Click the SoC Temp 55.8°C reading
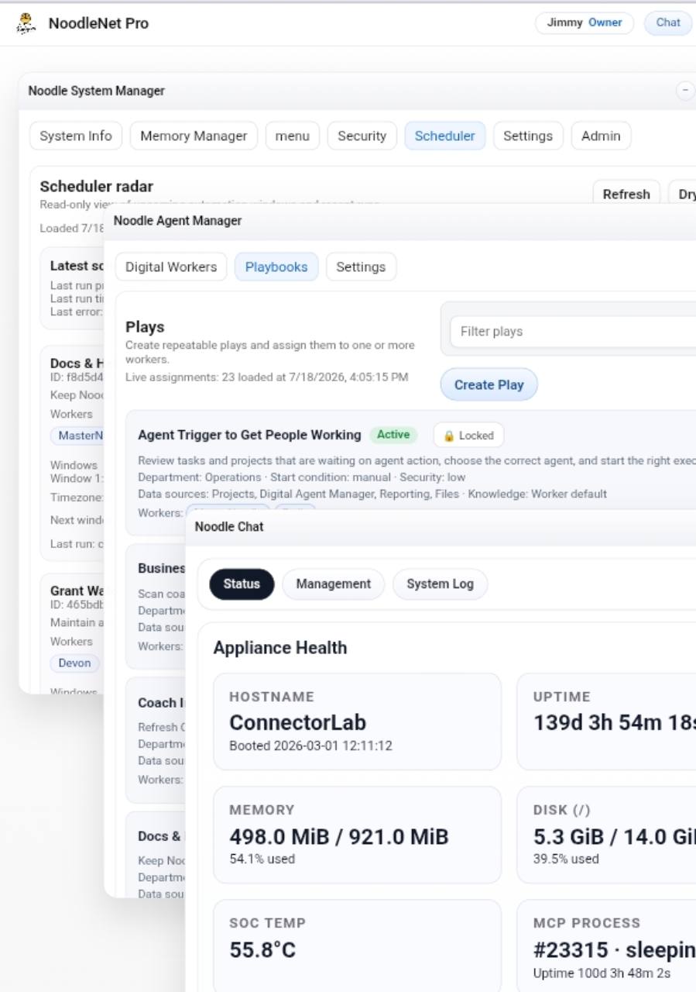This screenshot has height=992, width=696. click(262, 950)
